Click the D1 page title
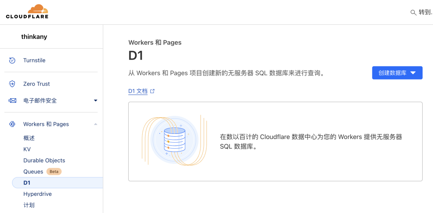This screenshot has width=433, height=213. [136, 56]
